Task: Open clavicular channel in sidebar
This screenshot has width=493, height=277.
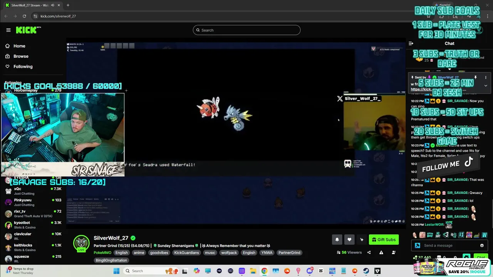Action: click(33, 236)
